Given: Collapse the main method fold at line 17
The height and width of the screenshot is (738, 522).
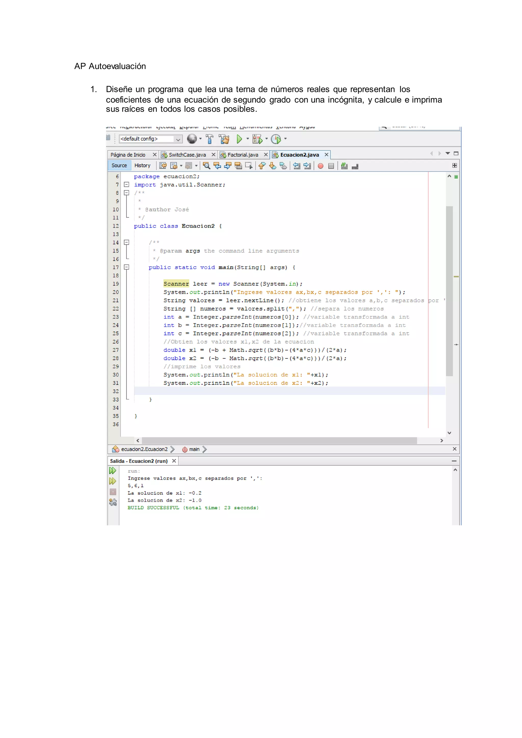Looking at the screenshot, I should pos(127,267).
